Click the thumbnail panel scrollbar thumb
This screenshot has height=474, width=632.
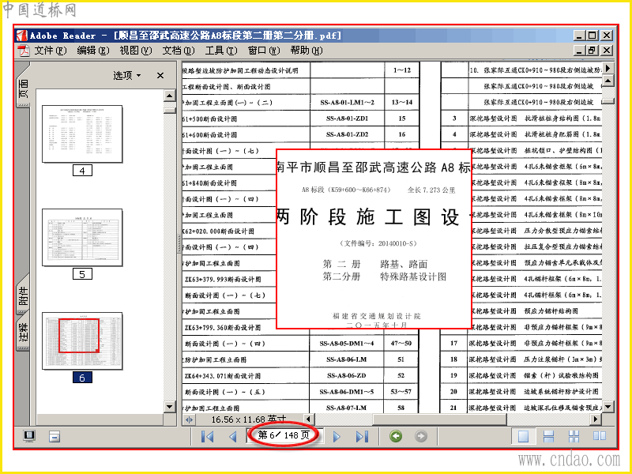[x=170, y=109]
